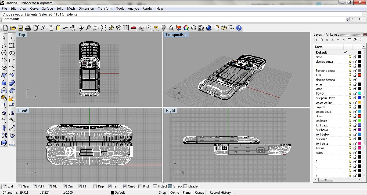Click the Save file icon in toolbar
The image size is (367, 195).
(20, 28)
